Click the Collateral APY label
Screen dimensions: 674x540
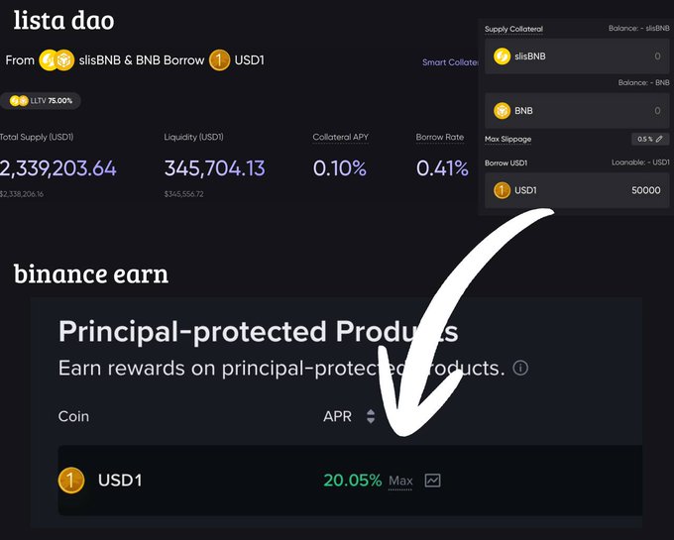339,137
